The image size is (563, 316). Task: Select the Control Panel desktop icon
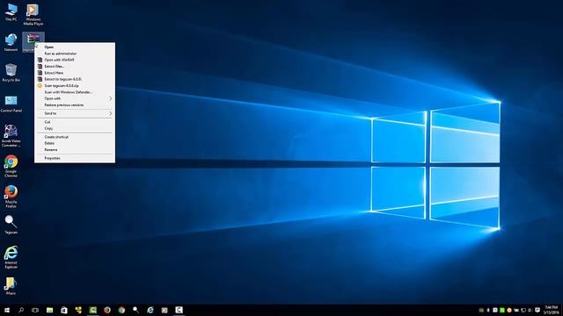pyautogui.click(x=11, y=104)
